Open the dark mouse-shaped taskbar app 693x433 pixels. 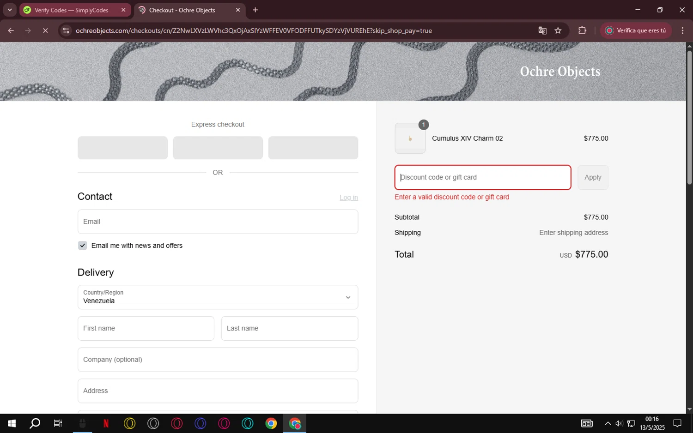pyautogui.click(x=82, y=423)
